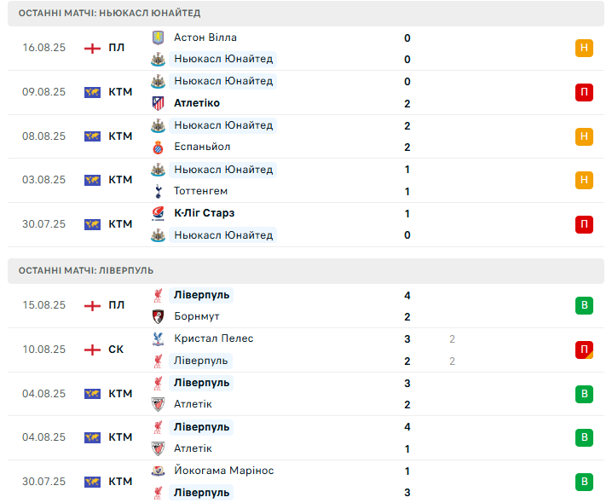
Task: Open the loss badge for Atlético match
Action: coord(584,92)
